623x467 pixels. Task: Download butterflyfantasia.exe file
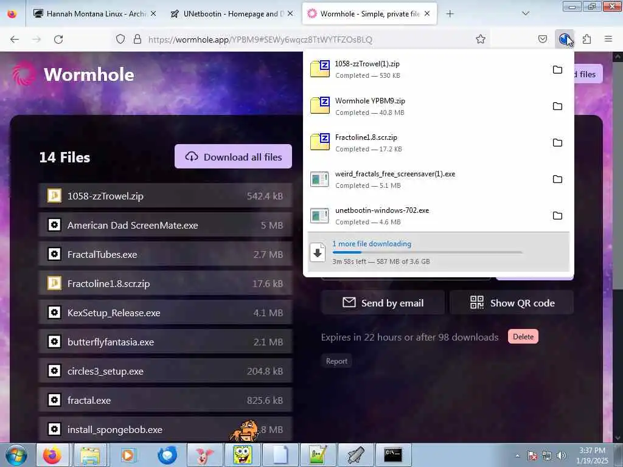pyautogui.click(x=165, y=342)
